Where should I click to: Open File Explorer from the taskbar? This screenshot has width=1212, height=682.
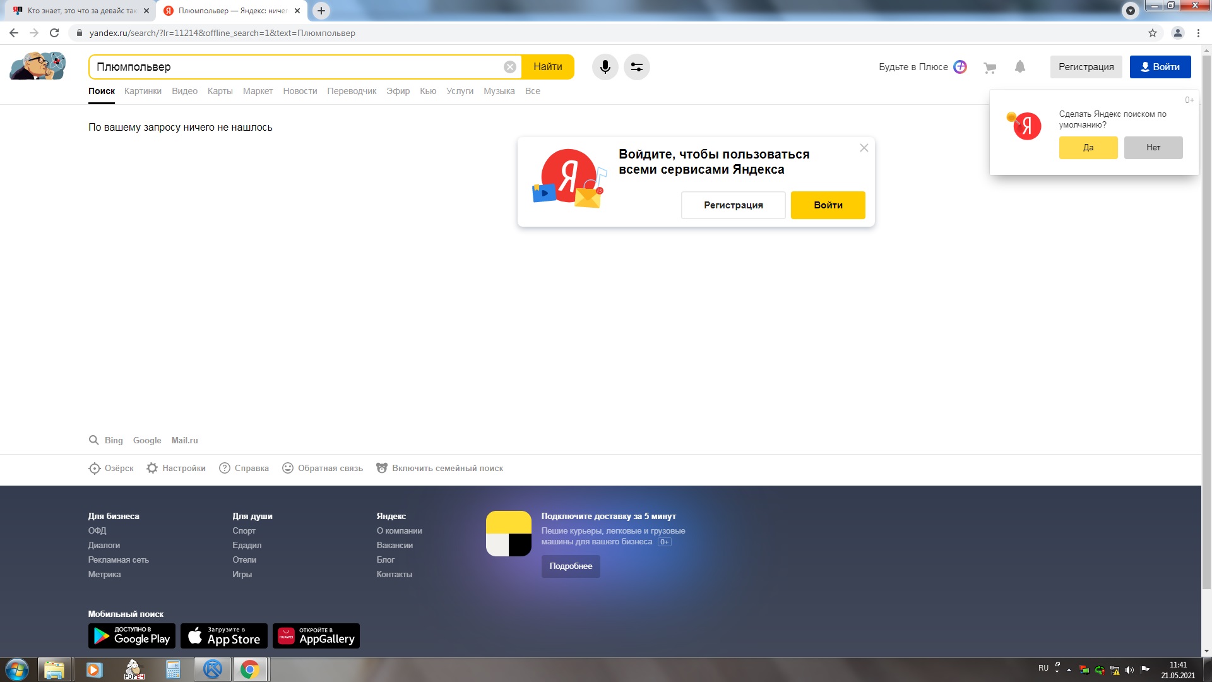[54, 669]
